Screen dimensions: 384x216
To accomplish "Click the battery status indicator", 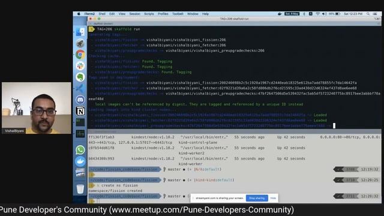I will (x=335, y=14).
